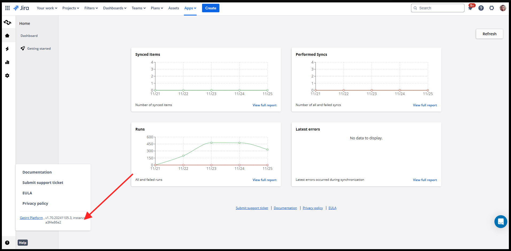
Task: Open the Assets menu item
Action: click(173, 8)
